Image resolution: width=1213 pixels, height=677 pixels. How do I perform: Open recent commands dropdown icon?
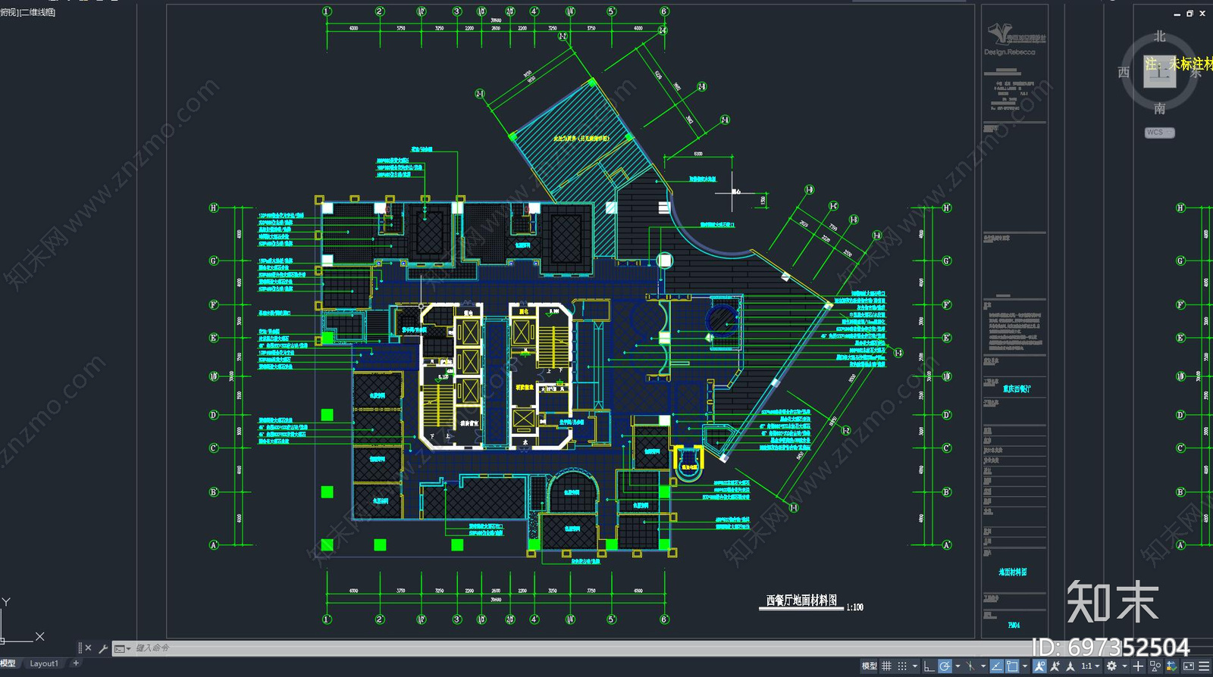tap(122, 648)
